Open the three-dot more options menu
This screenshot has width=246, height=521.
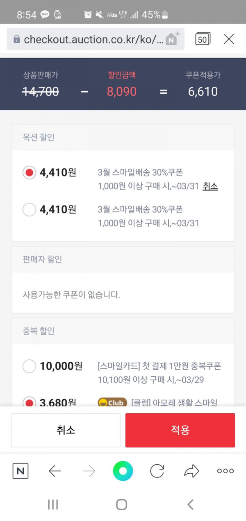coord(225,471)
